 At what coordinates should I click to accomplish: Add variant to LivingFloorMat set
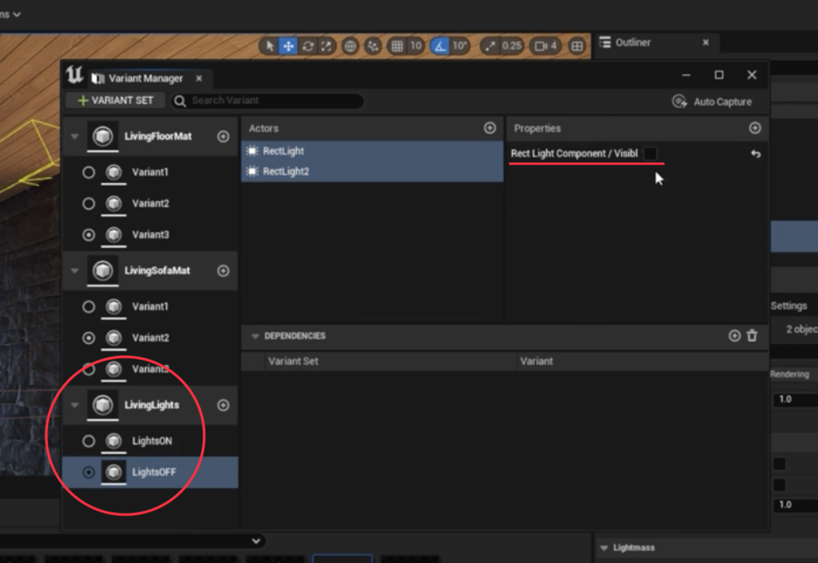click(223, 136)
